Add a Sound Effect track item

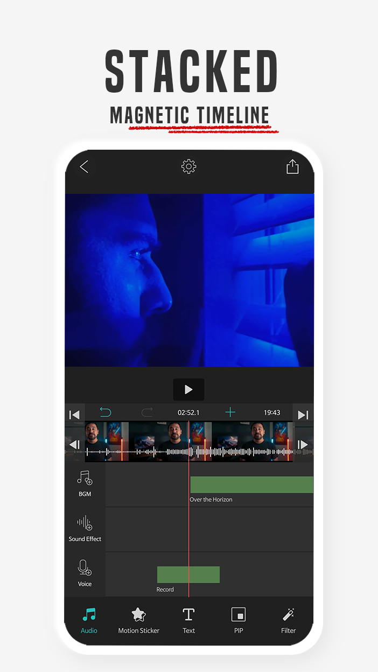tap(85, 528)
